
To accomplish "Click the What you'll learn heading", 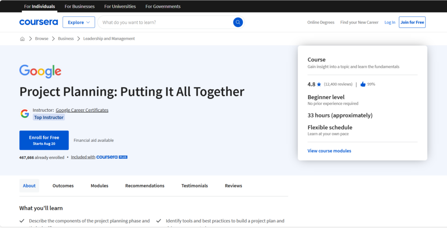I will (x=41, y=208).
